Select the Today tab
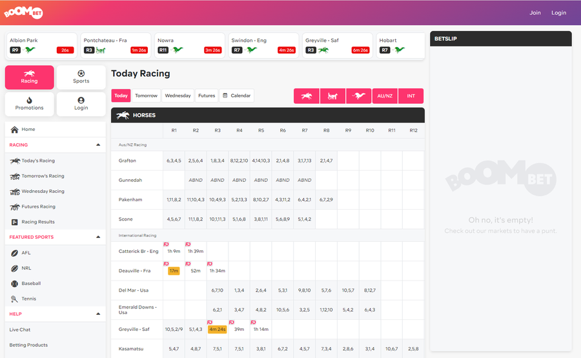The width and height of the screenshot is (581, 358). [x=121, y=95]
